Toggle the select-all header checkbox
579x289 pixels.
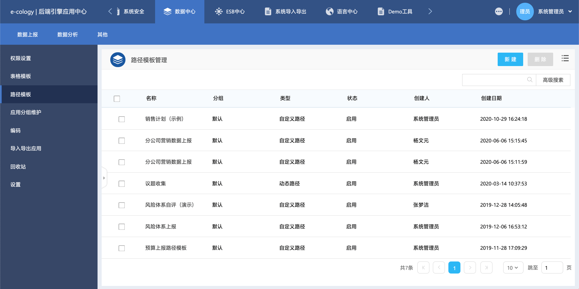click(x=117, y=99)
